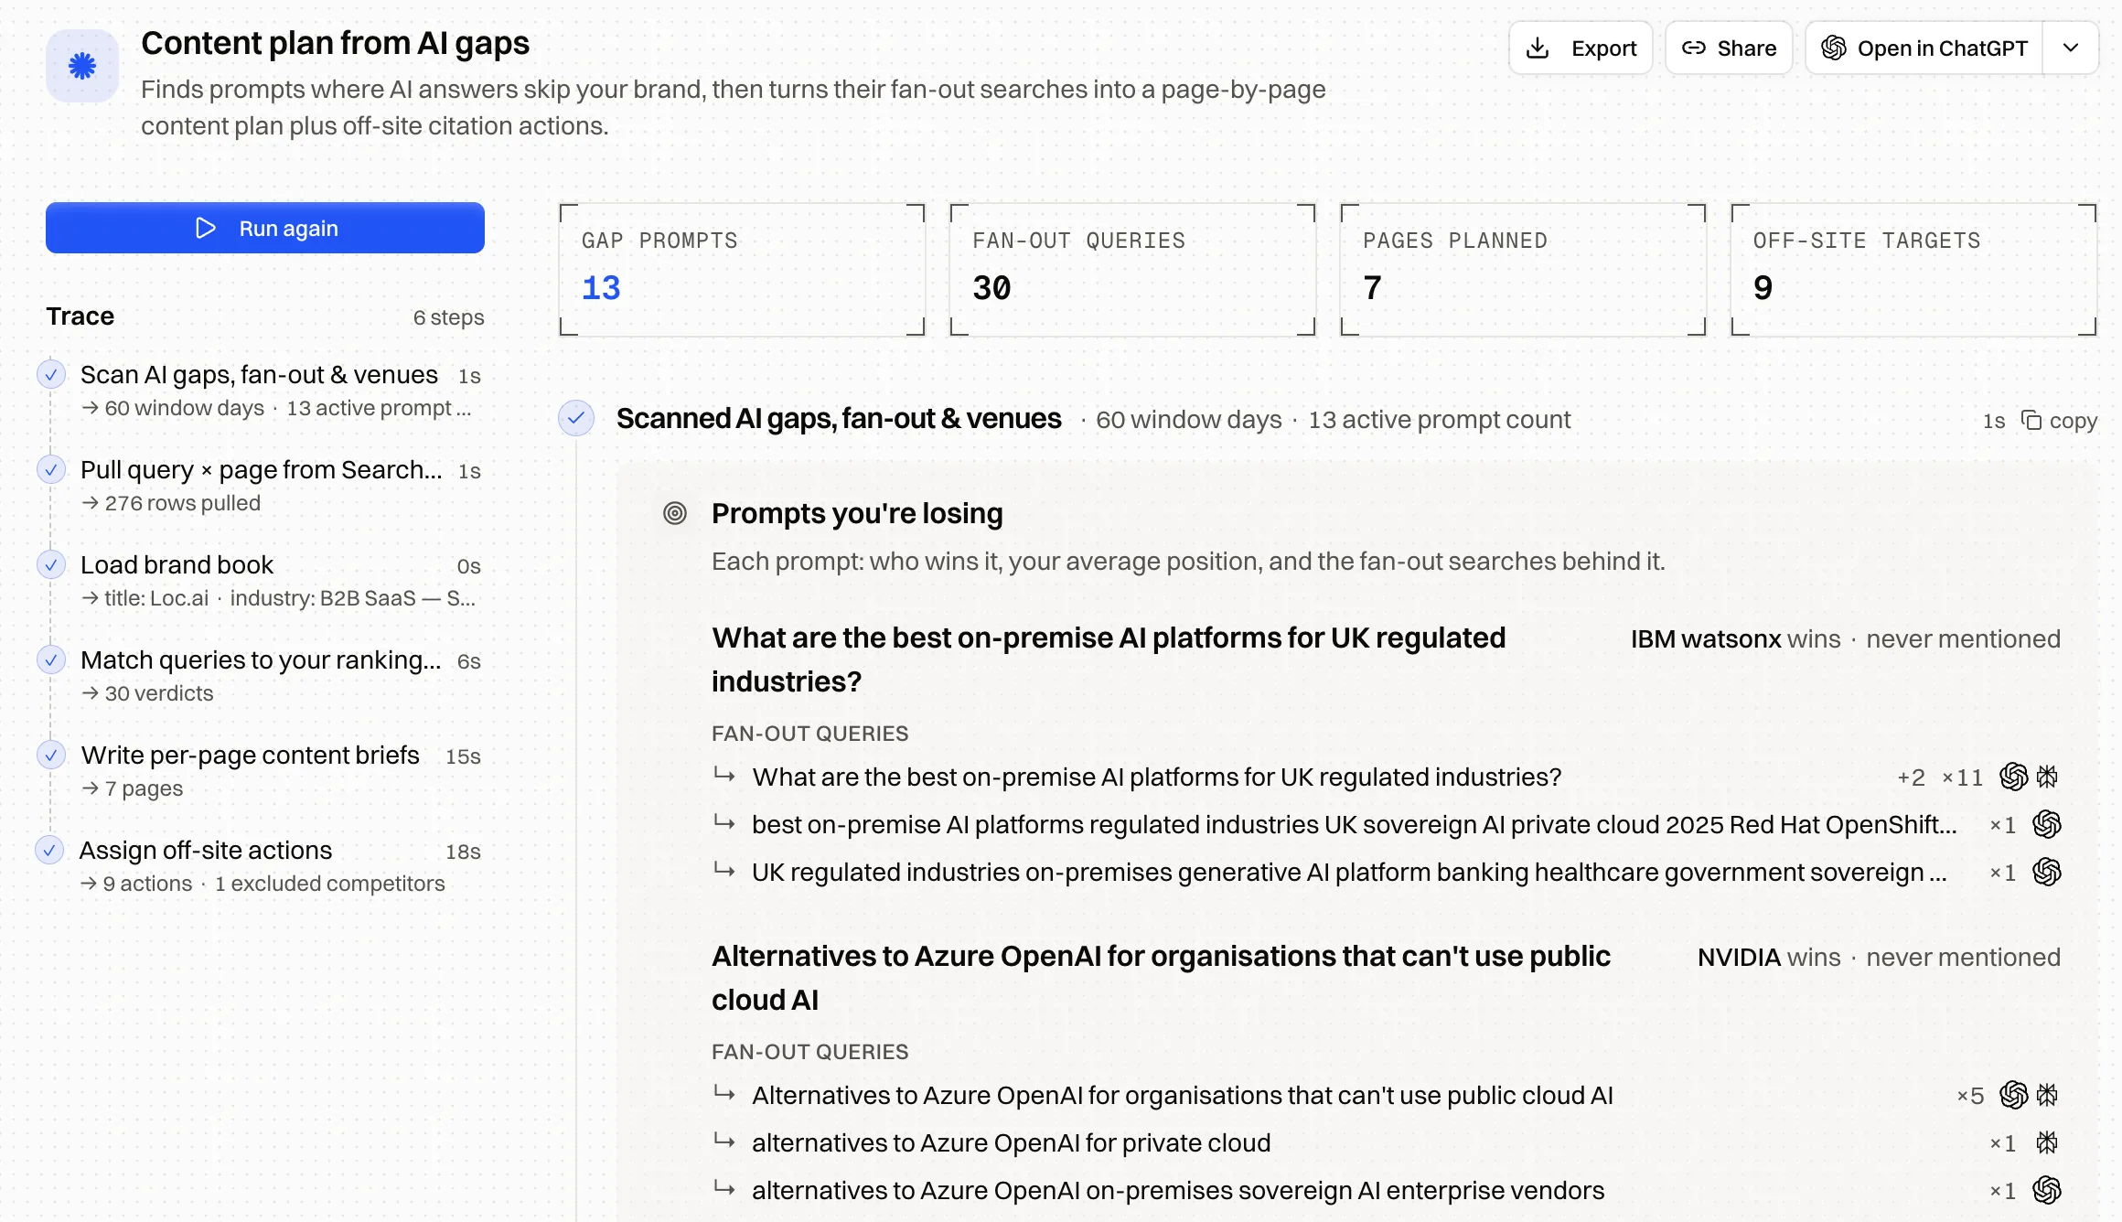This screenshot has height=1222, width=2122.
Task: Click fan-out query What are the best on-premise AI platforms
Action: [x=1156, y=777]
